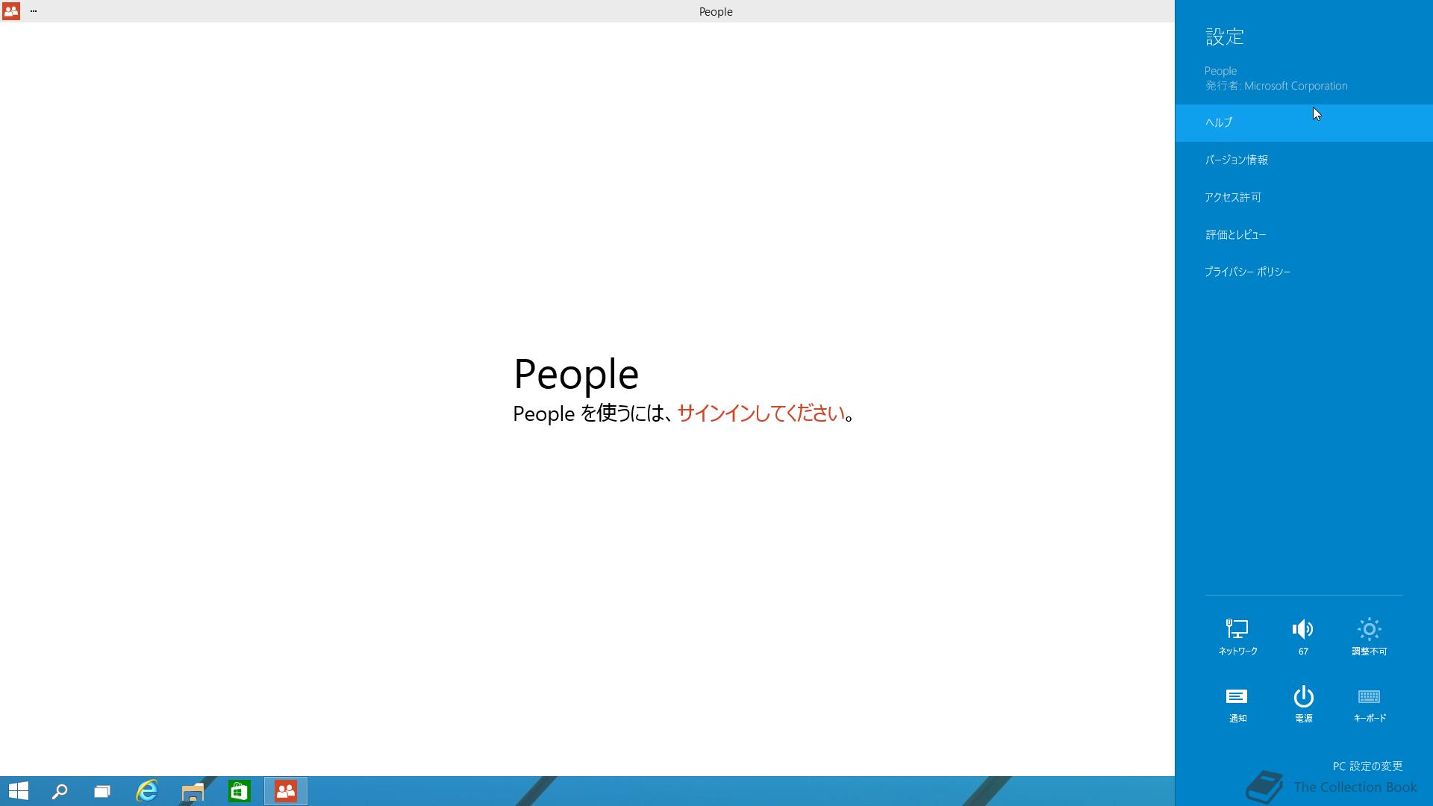Viewport: 1433px width, 806px height.
Task: Click the power button icon
Action: [1303, 697]
